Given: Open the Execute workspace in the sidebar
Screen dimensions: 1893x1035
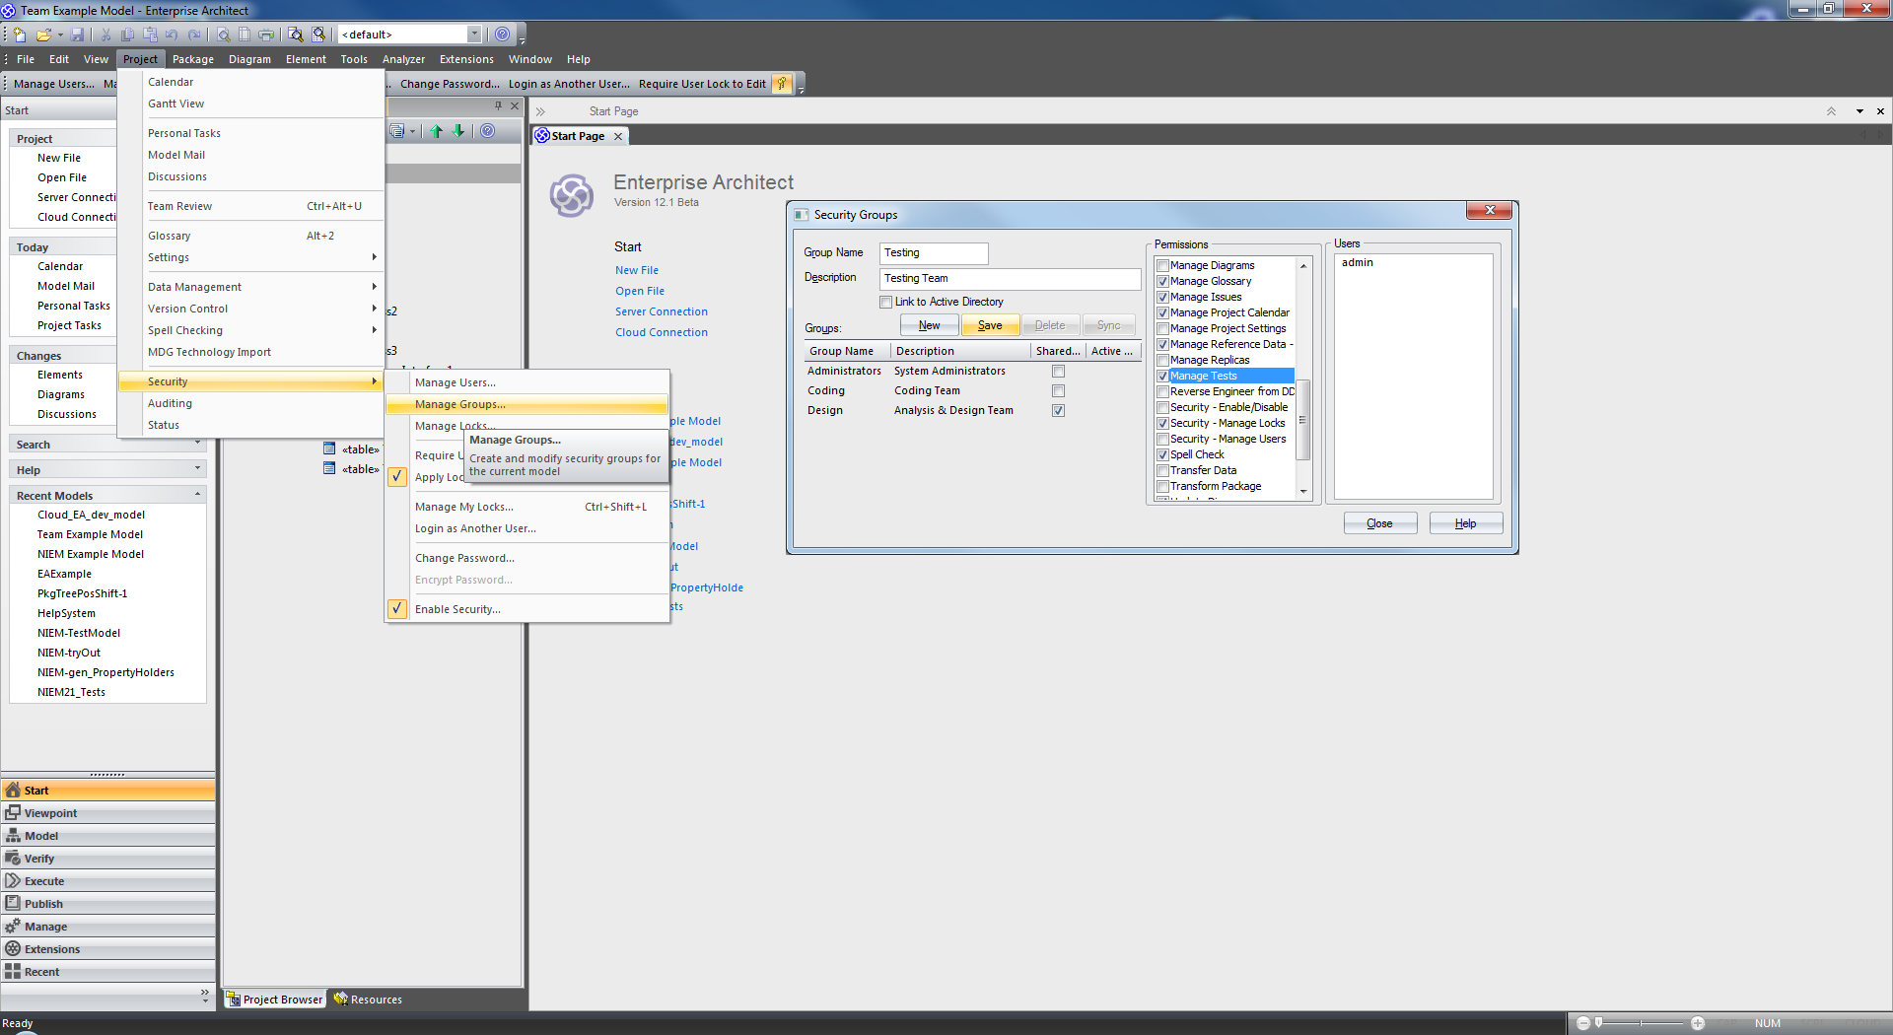Looking at the screenshot, I should pyautogui.click(x=43, y=881).
